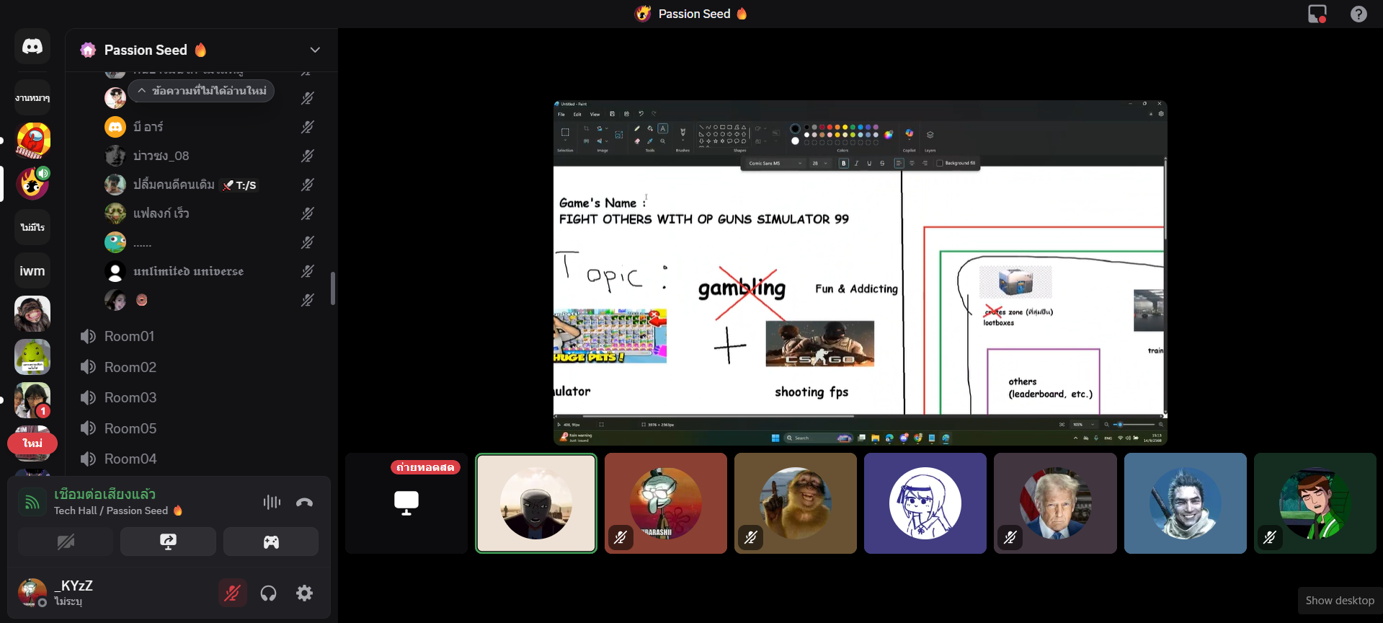
Task: Turn on the camera
Action: pos(66,542)
